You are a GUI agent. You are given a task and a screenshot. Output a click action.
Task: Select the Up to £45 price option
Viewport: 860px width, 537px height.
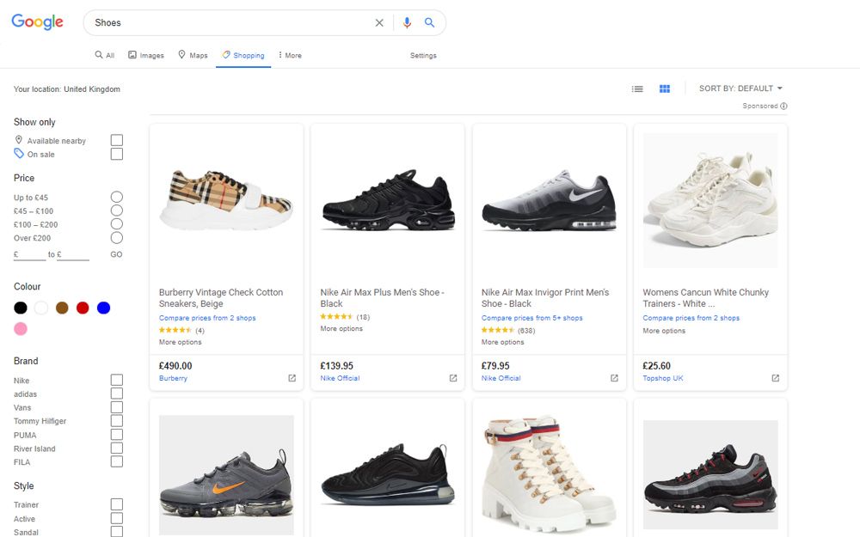tap(117, 197)
